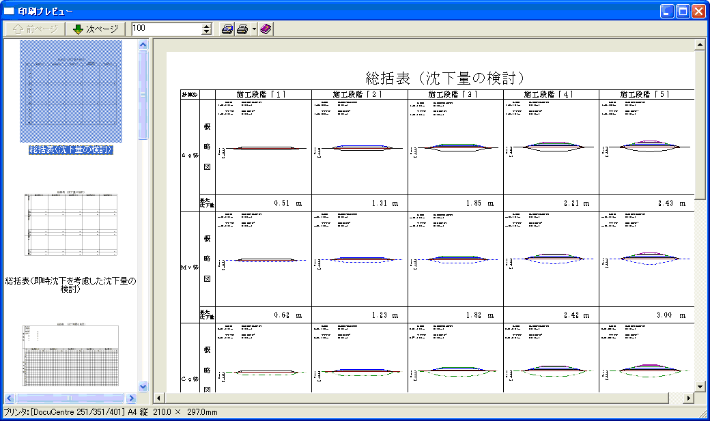
Task: Click the preview pane scroll up arrow
Action: (x=700, y=45)
